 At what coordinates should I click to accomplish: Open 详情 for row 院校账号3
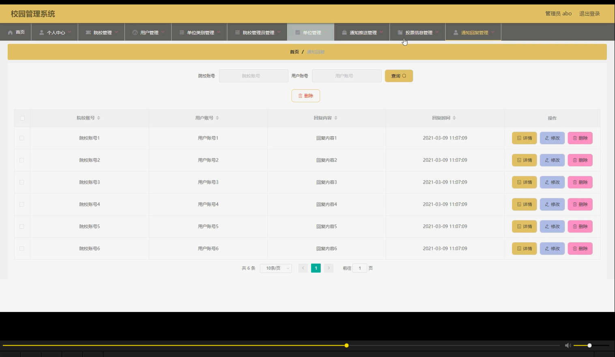tap(525, 182)
